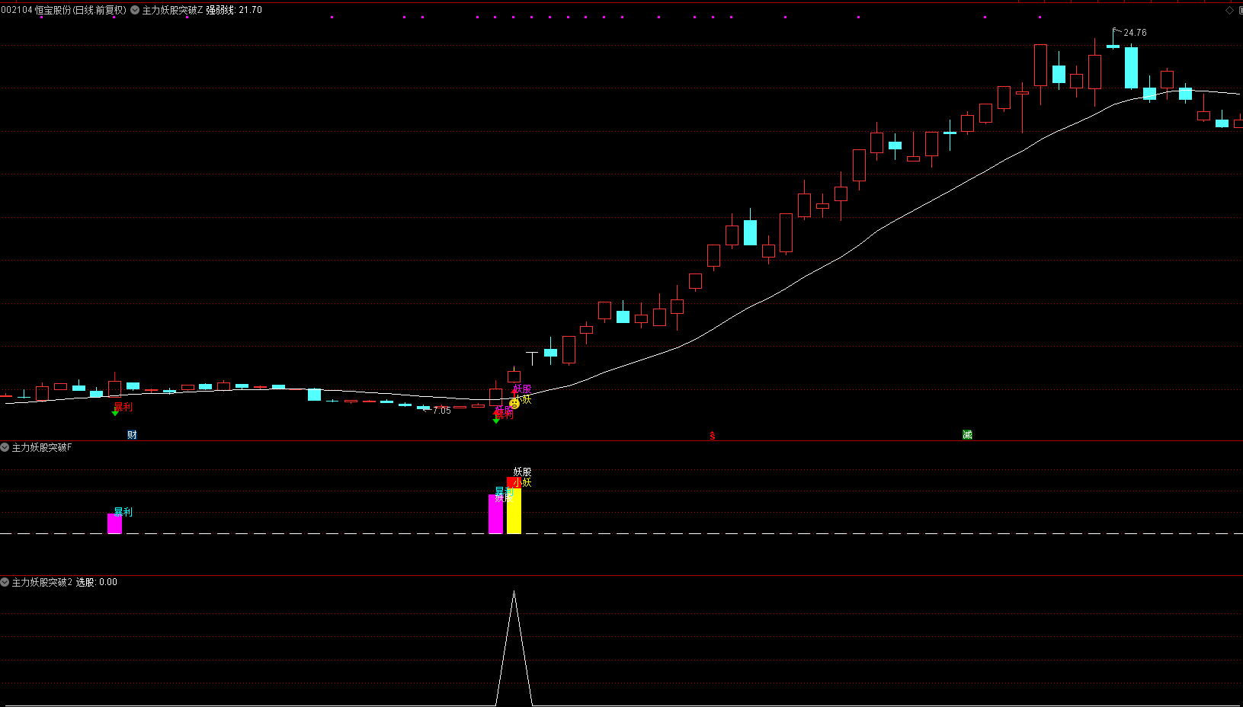
Task: Click the blue 财 financial marker icon
Action: 132,435
